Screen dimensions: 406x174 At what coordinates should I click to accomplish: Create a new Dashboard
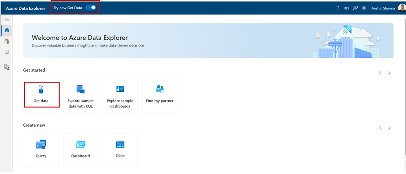[x=80, y=151]
